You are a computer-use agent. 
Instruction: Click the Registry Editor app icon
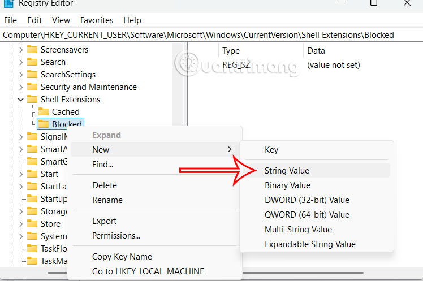[x=8, y=3]
